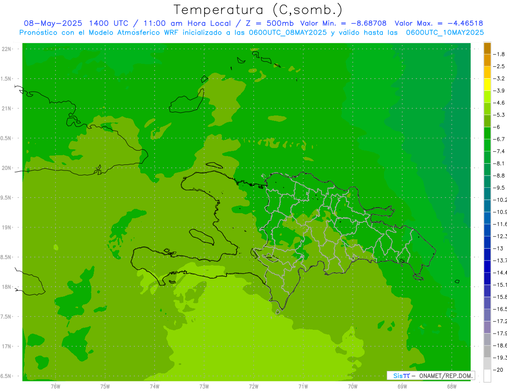Click the 'SisPI - ONAMET/REP.DOM.' label
Screen dimensions: 507x392
pyautogui.click(x=431, y=376)
